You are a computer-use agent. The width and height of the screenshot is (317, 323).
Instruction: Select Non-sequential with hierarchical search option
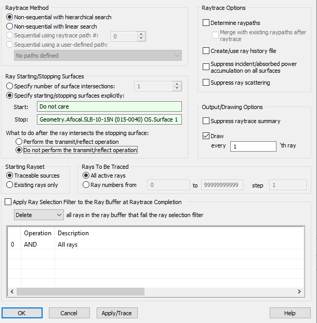pos(10,17)
